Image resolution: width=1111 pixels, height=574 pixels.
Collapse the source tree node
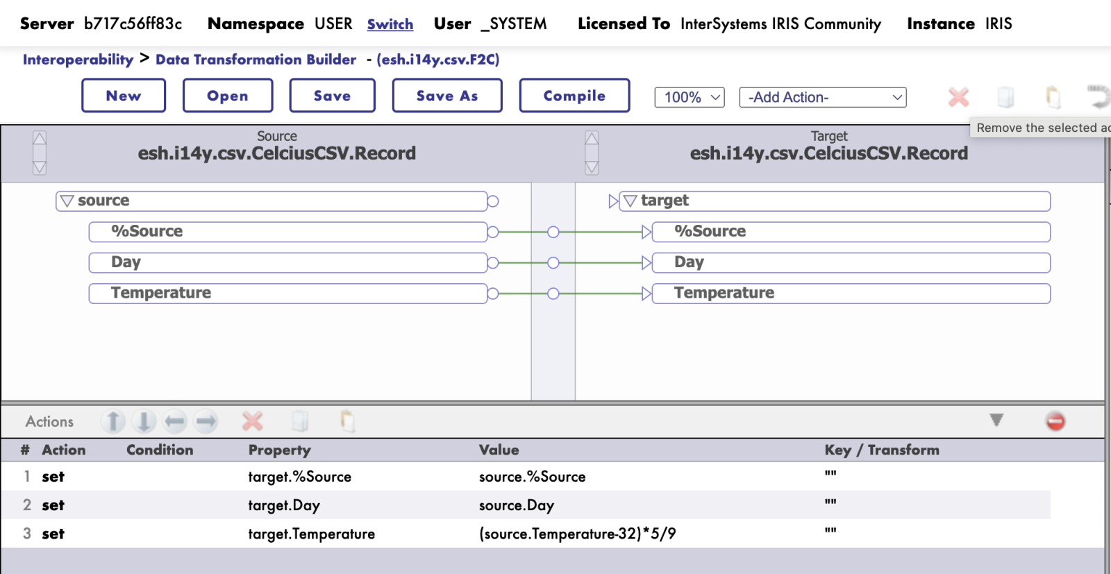pos(67,201)
